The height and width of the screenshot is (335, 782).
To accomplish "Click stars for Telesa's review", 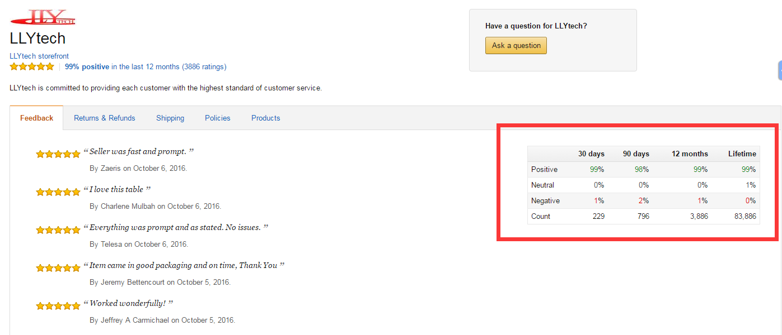I will [x=58, y=230].
